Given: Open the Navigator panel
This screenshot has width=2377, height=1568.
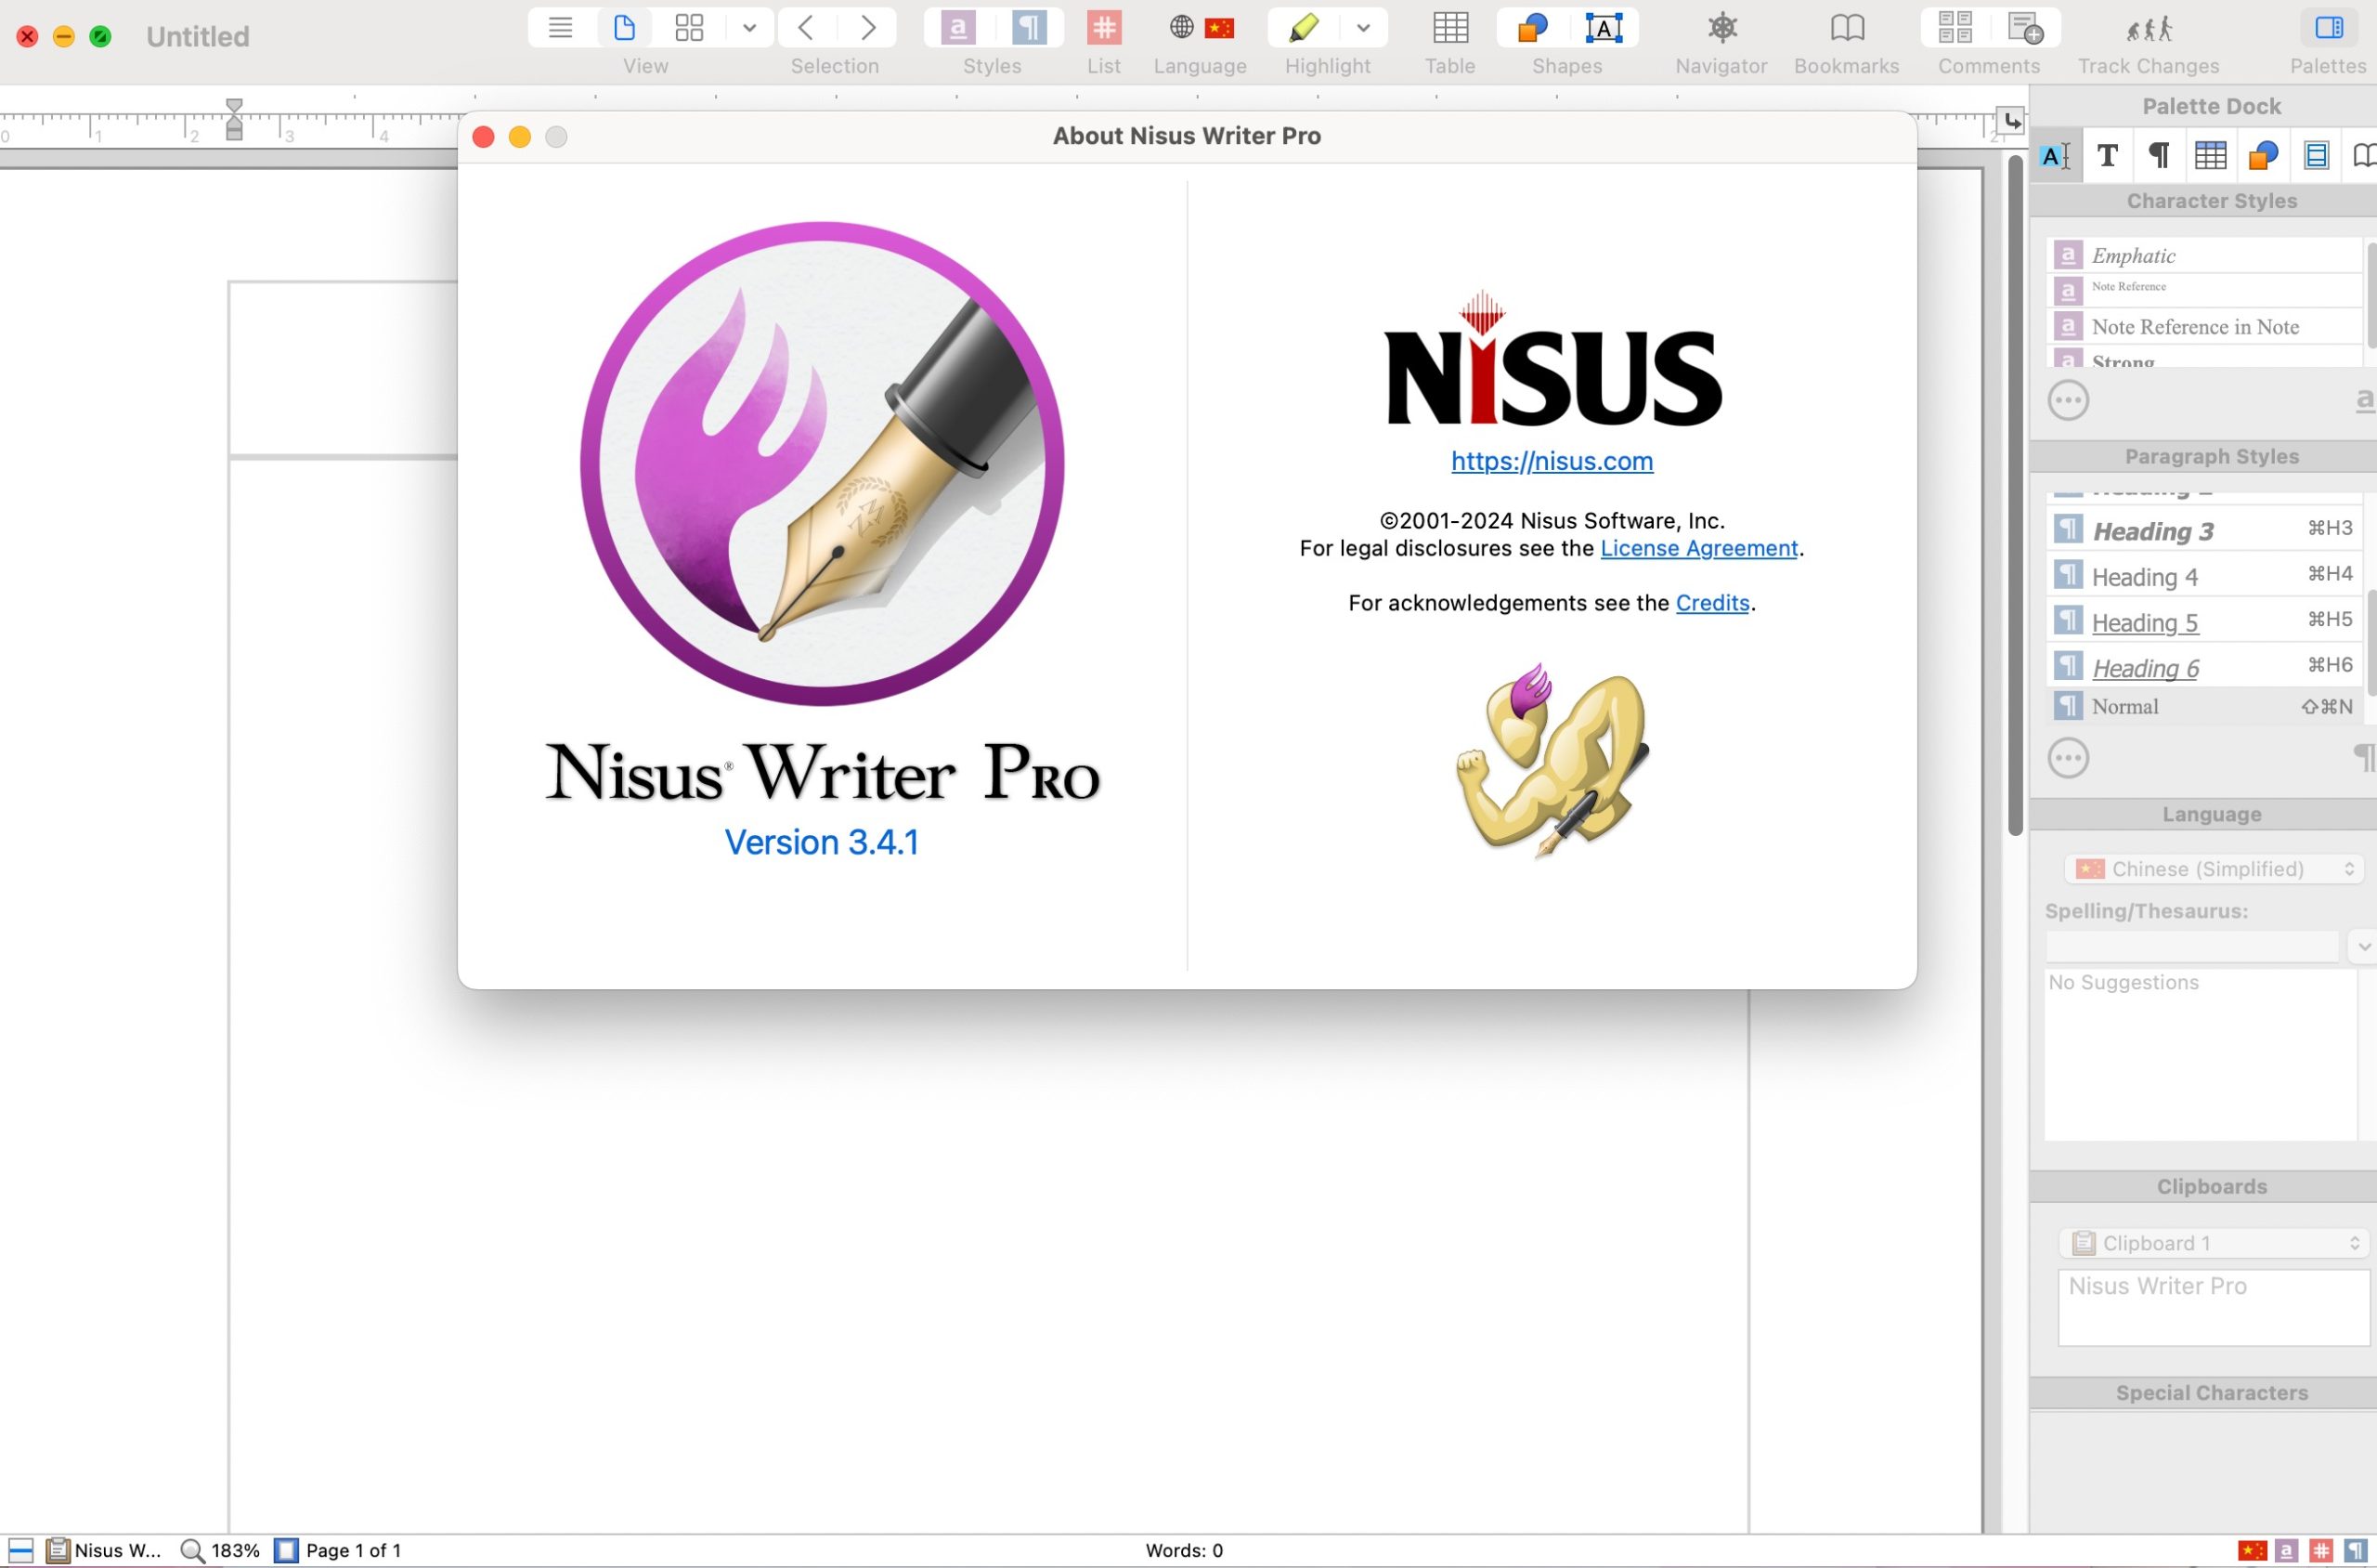Looking at the screenshot, I should (x=1721, y=27).
